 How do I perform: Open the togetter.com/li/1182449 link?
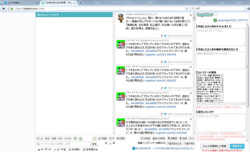pos(161,55)
